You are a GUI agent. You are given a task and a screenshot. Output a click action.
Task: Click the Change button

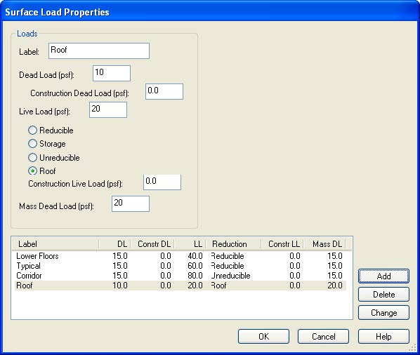383,312
